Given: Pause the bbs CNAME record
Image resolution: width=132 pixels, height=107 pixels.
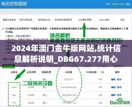Looking at the screenshot, I should point(119,95).
